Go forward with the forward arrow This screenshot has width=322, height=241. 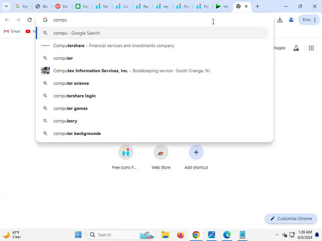(x=18, y=20)
